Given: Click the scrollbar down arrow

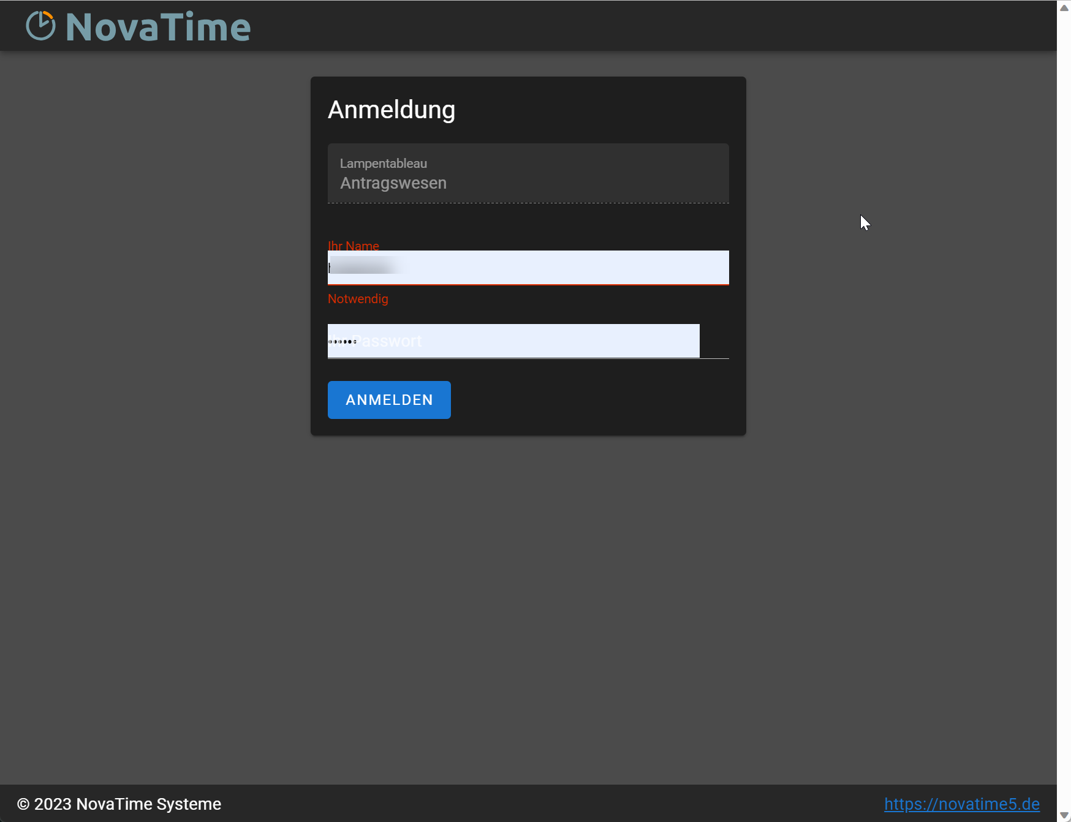Looking at the screenshot, I should tap(1064, 815).
